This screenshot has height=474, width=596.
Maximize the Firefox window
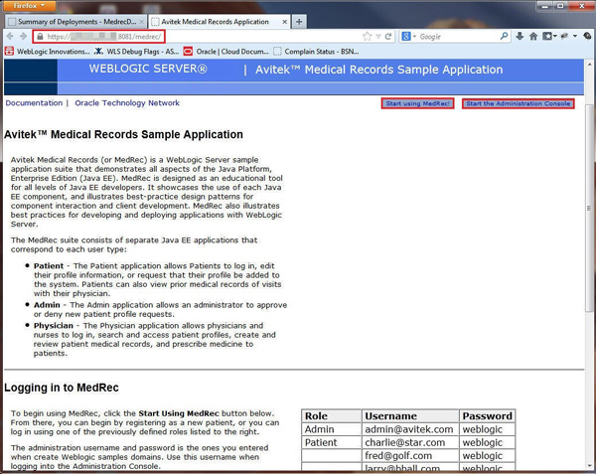(x=560, y=5)
